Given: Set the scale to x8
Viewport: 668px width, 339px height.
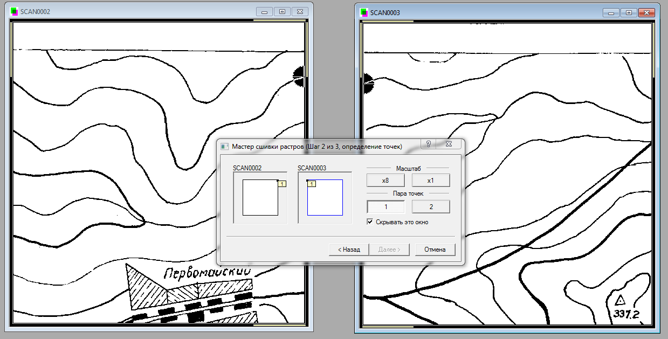Looking at the screenshot, I should [385, 181].
